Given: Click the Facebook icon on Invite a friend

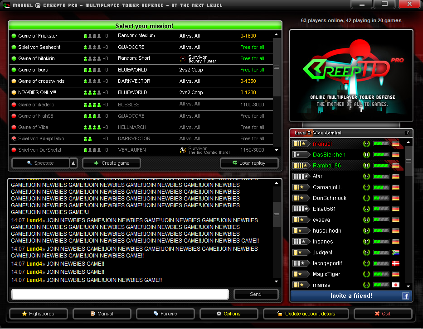Looking at the screenshot, I should [405, 296].
